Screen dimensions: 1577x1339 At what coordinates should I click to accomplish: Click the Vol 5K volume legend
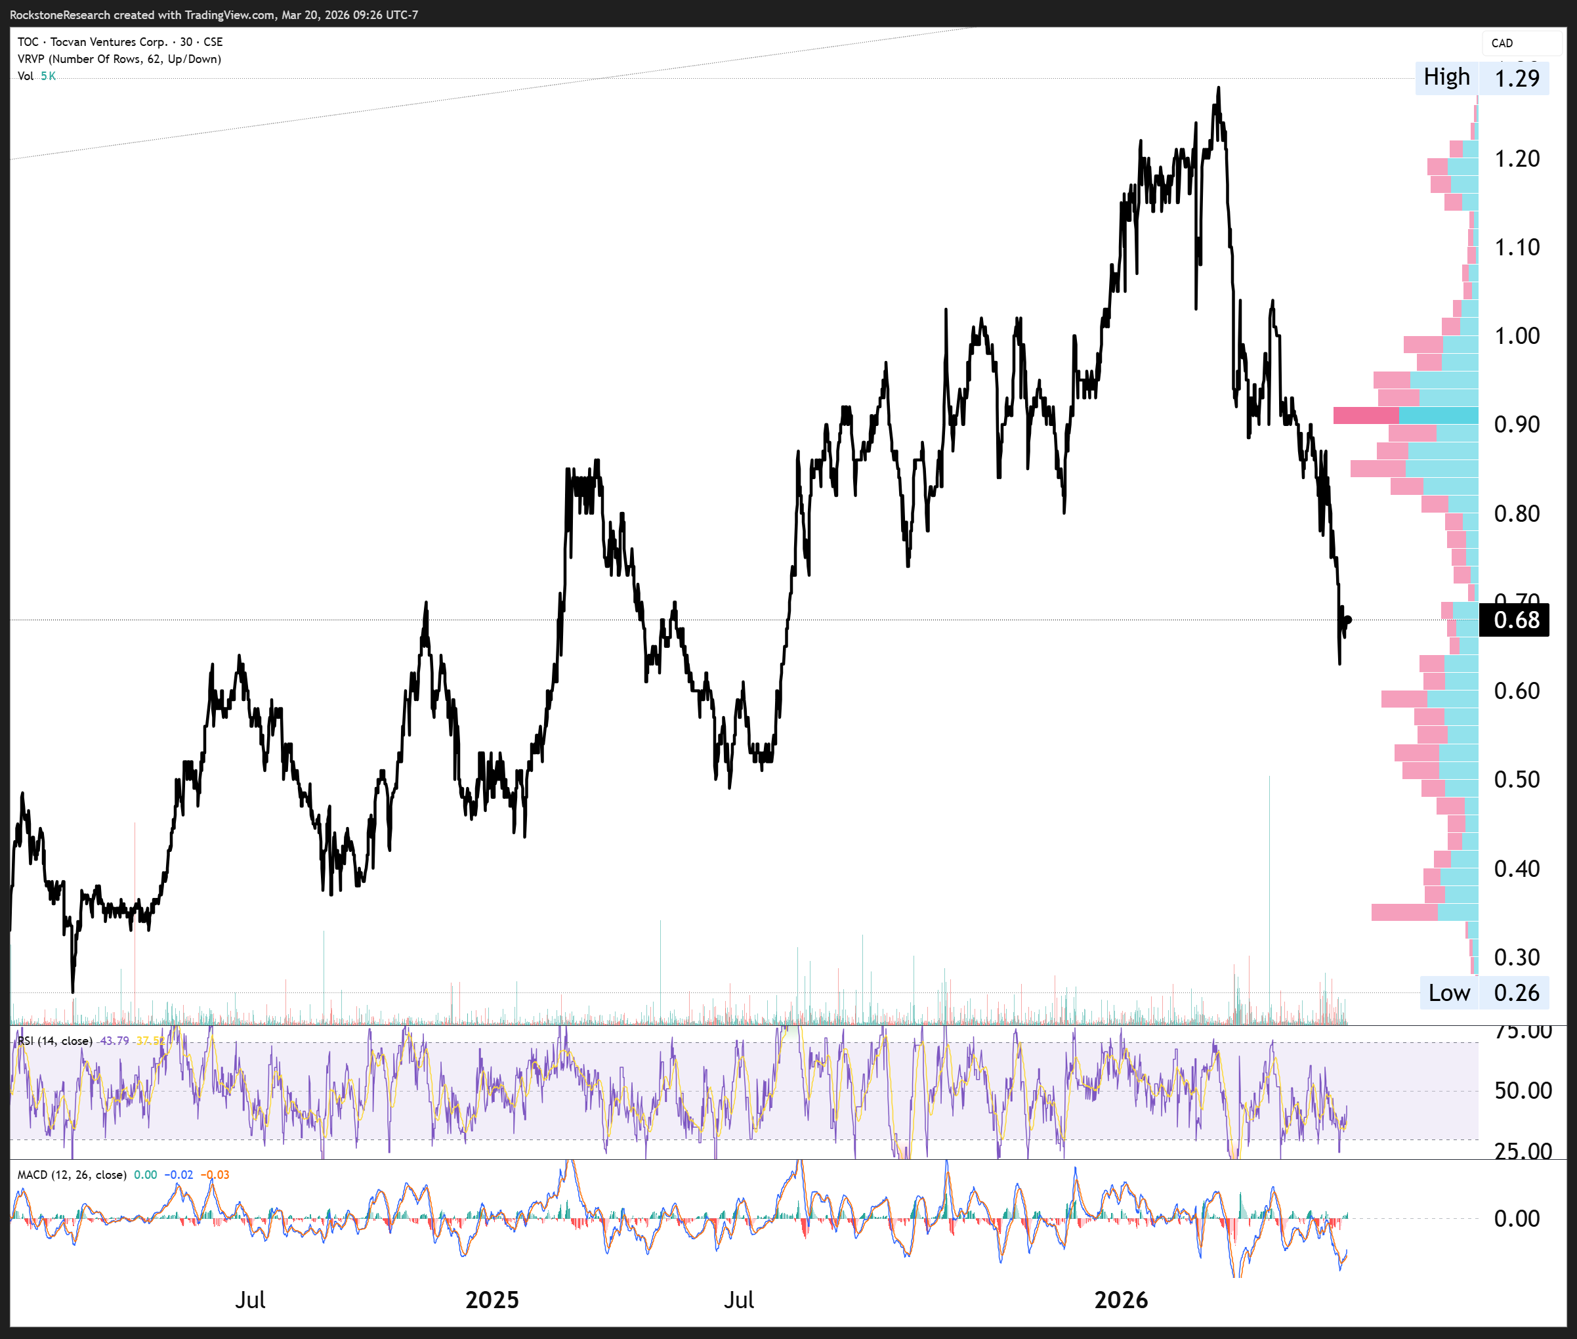(x=35, y=76)
